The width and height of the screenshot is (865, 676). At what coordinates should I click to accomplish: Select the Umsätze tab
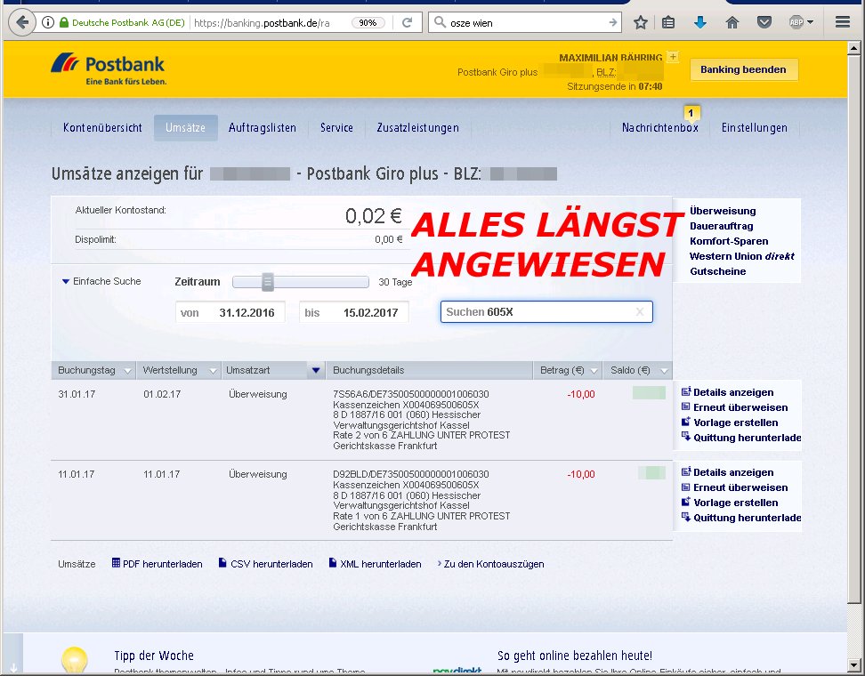tap(185, 128)
